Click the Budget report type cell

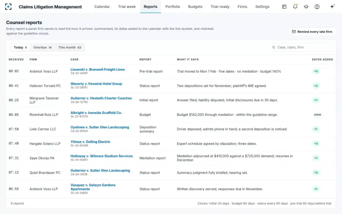pyautogui.click(x=145, y=115)
